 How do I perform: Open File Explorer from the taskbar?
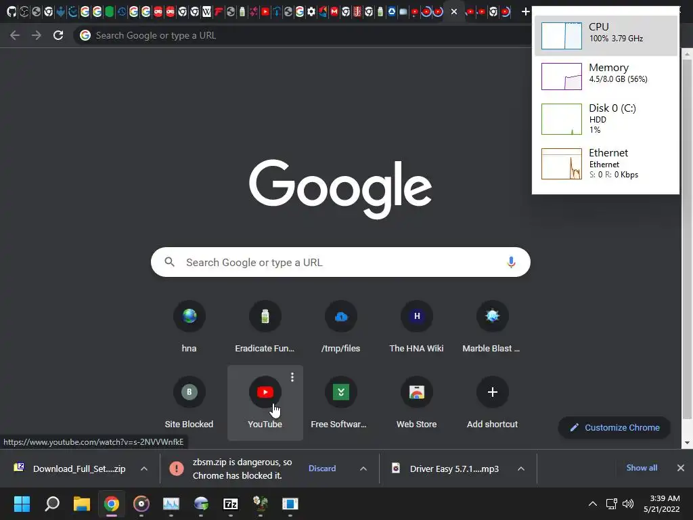[82, 504]
